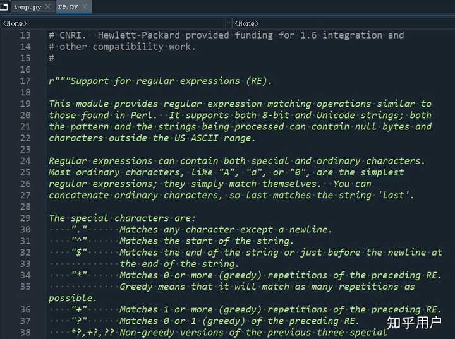Click gutter line number 19
The height and width of the screenshot is (339, 455).
(x=25, y=104)
